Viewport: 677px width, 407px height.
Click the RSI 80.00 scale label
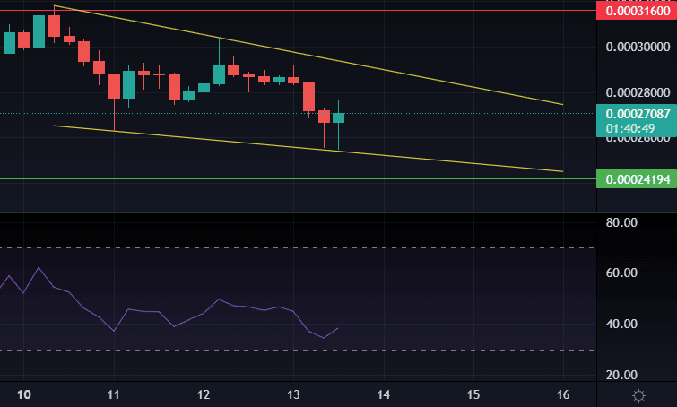[x=621, y=222]
